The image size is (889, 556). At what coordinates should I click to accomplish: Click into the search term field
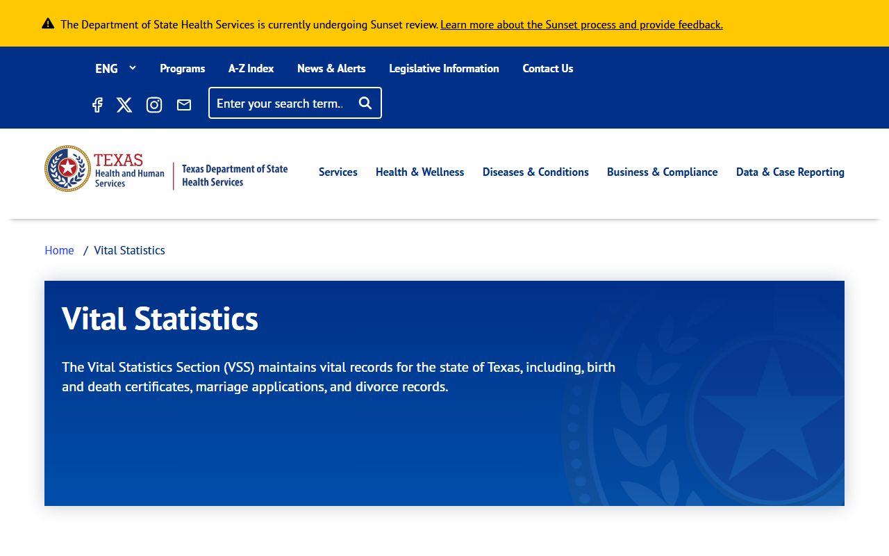click(x=281, y=104)
